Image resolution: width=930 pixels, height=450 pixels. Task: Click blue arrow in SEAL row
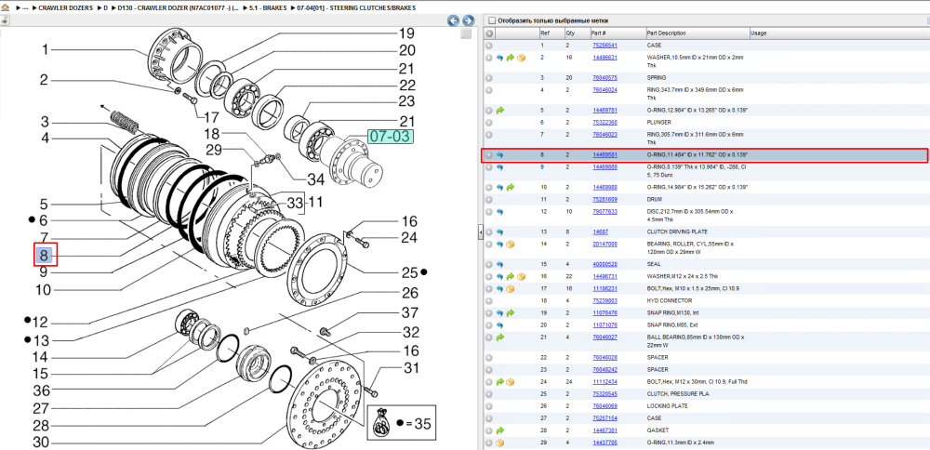(499, 264)
